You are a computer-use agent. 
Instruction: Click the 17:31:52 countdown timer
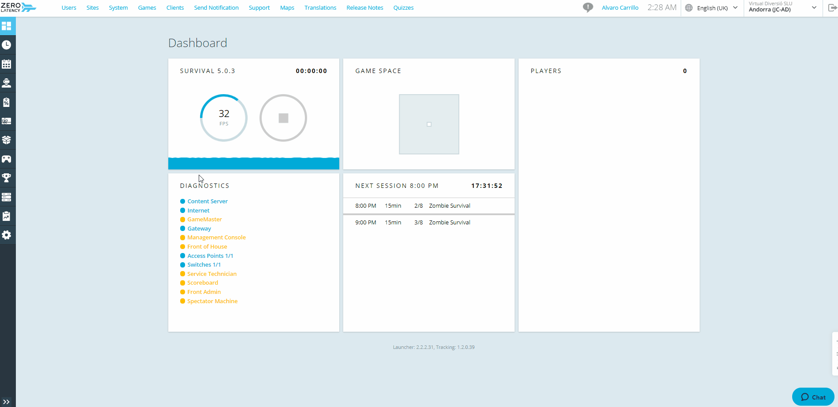(x=487, y=186)
